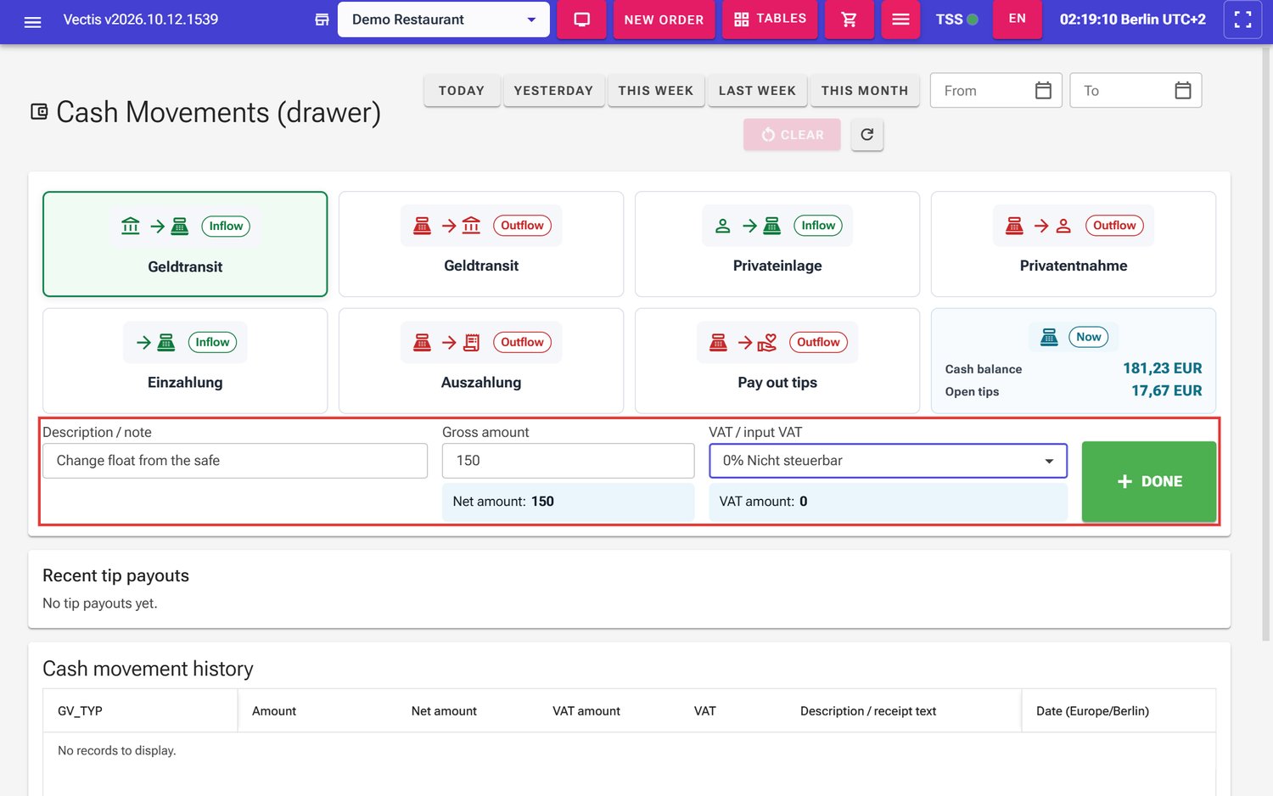The height and width of the screenshot is (796, 1273).
Task: Click the Description / note field
Action: pyautogui.click(x=235, y=461)
